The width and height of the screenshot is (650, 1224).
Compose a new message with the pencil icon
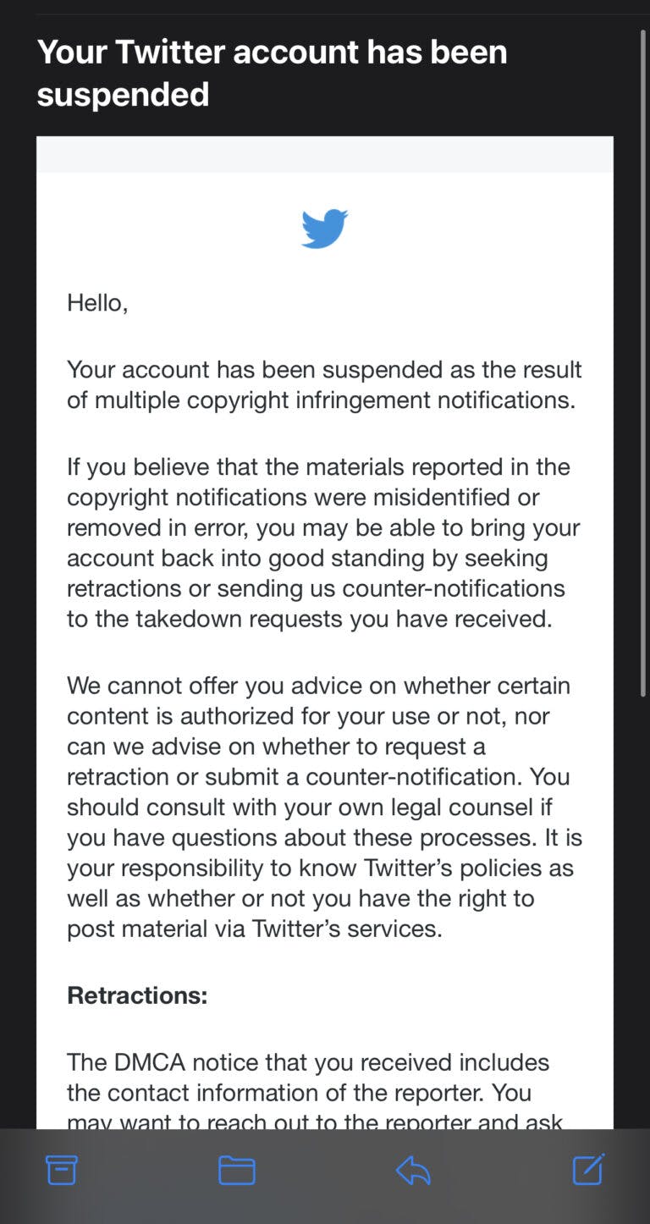pos(588,1169)
